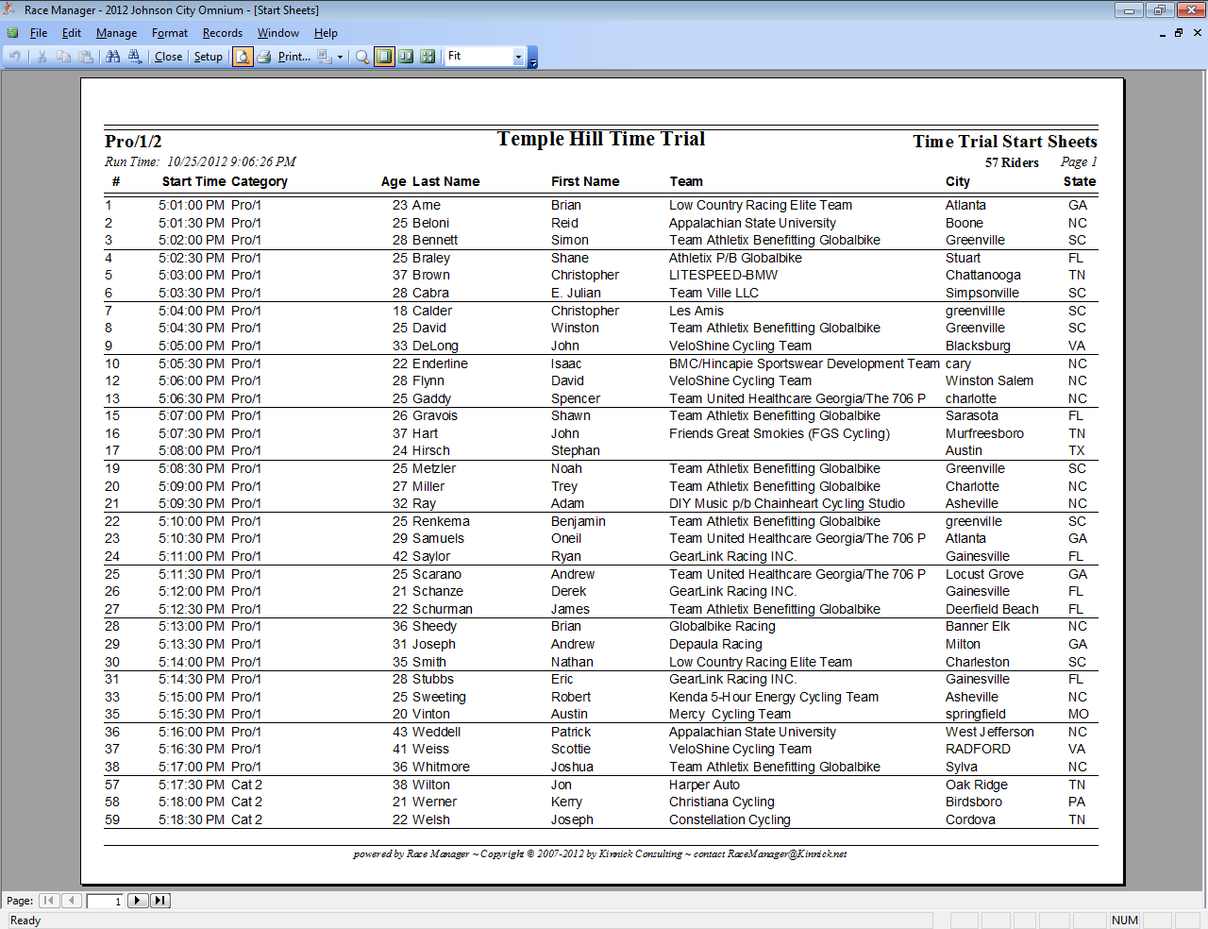Click the City column header

point(958,181)
